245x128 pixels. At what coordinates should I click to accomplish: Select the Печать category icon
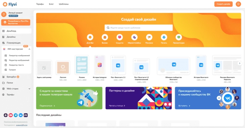tap(164, 37)
